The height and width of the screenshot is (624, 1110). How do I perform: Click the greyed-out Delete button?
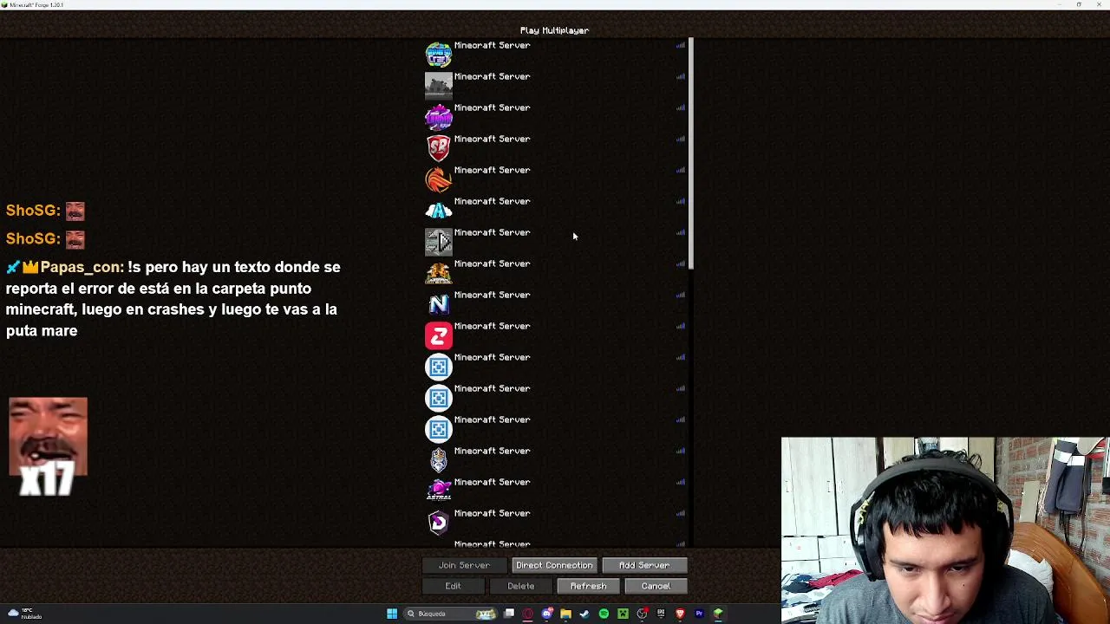click(520, 586)
